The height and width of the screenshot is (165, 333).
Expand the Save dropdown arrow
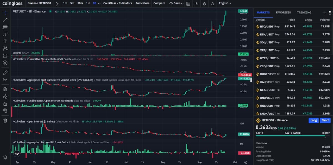(x=182, y=4)
